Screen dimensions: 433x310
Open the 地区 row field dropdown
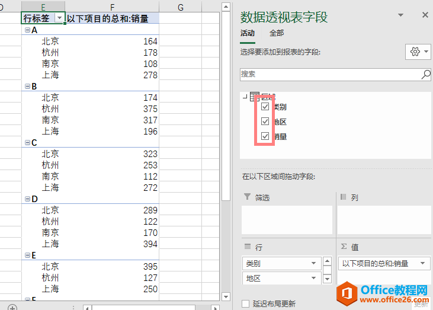point(313,278)
